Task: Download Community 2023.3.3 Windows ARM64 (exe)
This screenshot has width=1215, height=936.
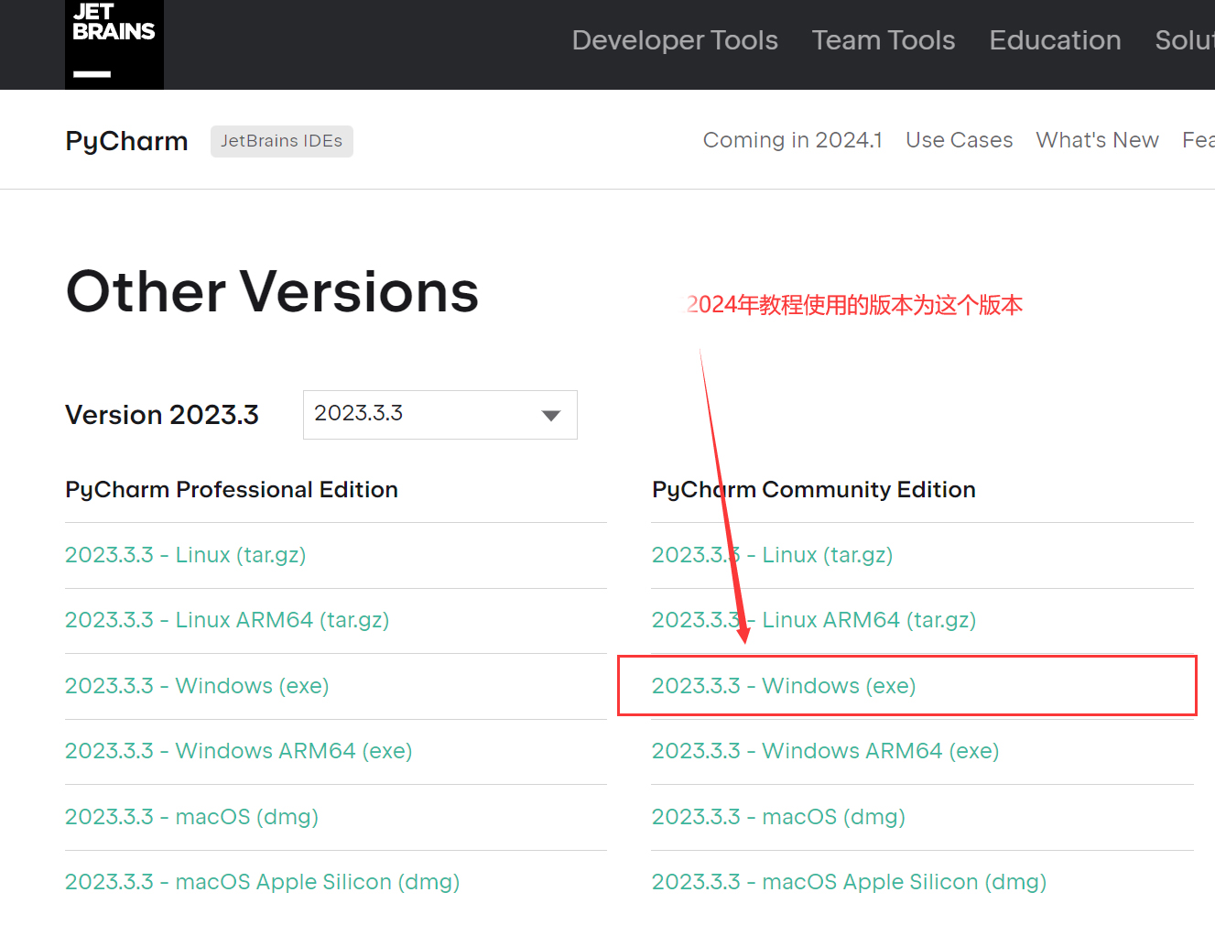Action: (x=826, y=751)
